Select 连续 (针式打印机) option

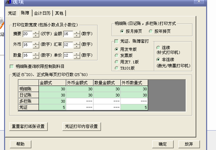158,47
